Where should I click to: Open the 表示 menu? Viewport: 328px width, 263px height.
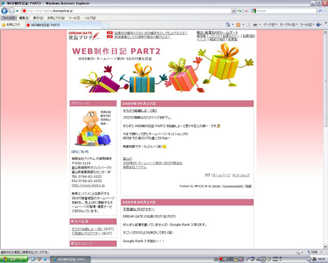[x=38, y=18]
